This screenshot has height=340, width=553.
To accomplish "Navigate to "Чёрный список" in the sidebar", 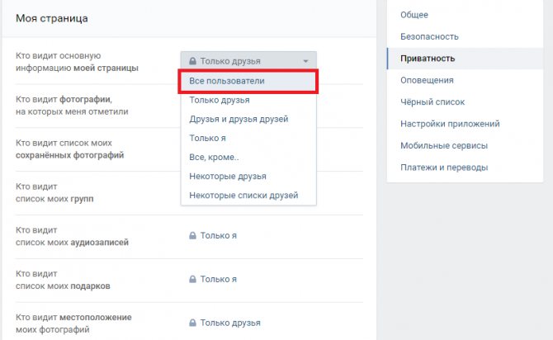I will click(432, 102).
